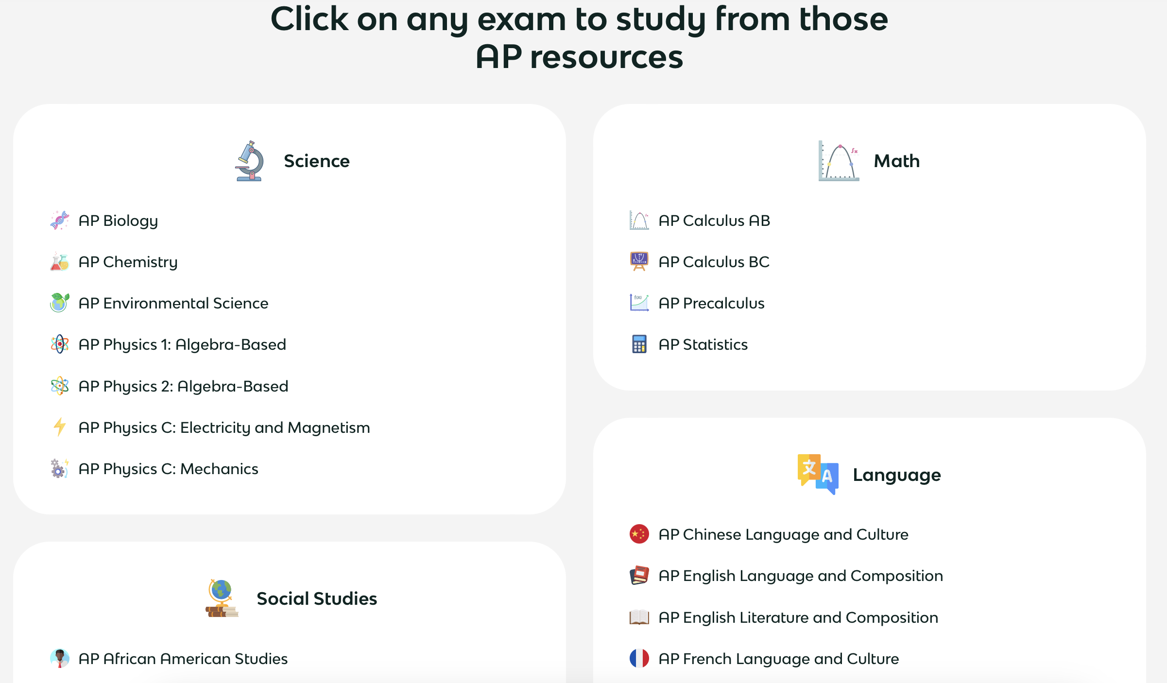
Task: Click the Language translate icon
Action: pyautogui.click(x=818, y=475)
